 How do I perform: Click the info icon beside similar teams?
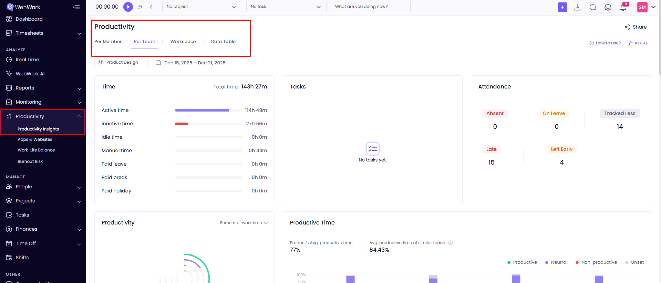tap(451, 243)
